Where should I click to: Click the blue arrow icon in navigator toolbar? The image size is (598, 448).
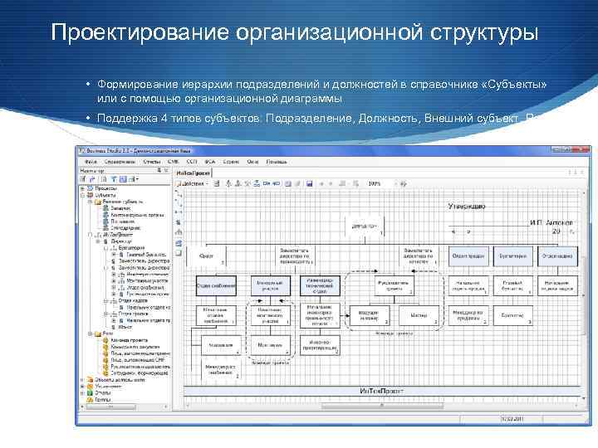(92, 178)
